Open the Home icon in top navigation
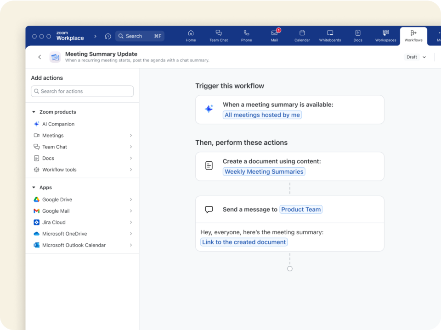441x330 pixels. [191, 36]
